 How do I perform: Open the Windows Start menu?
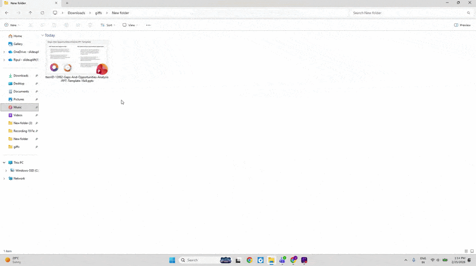click(172, 260)
